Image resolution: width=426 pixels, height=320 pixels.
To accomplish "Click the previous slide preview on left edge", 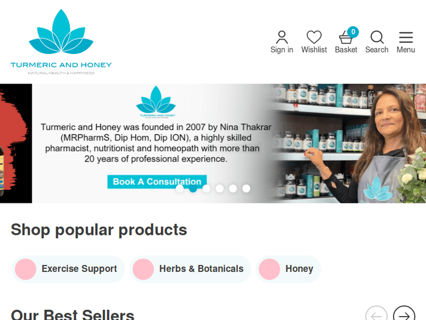I will 16,143.
